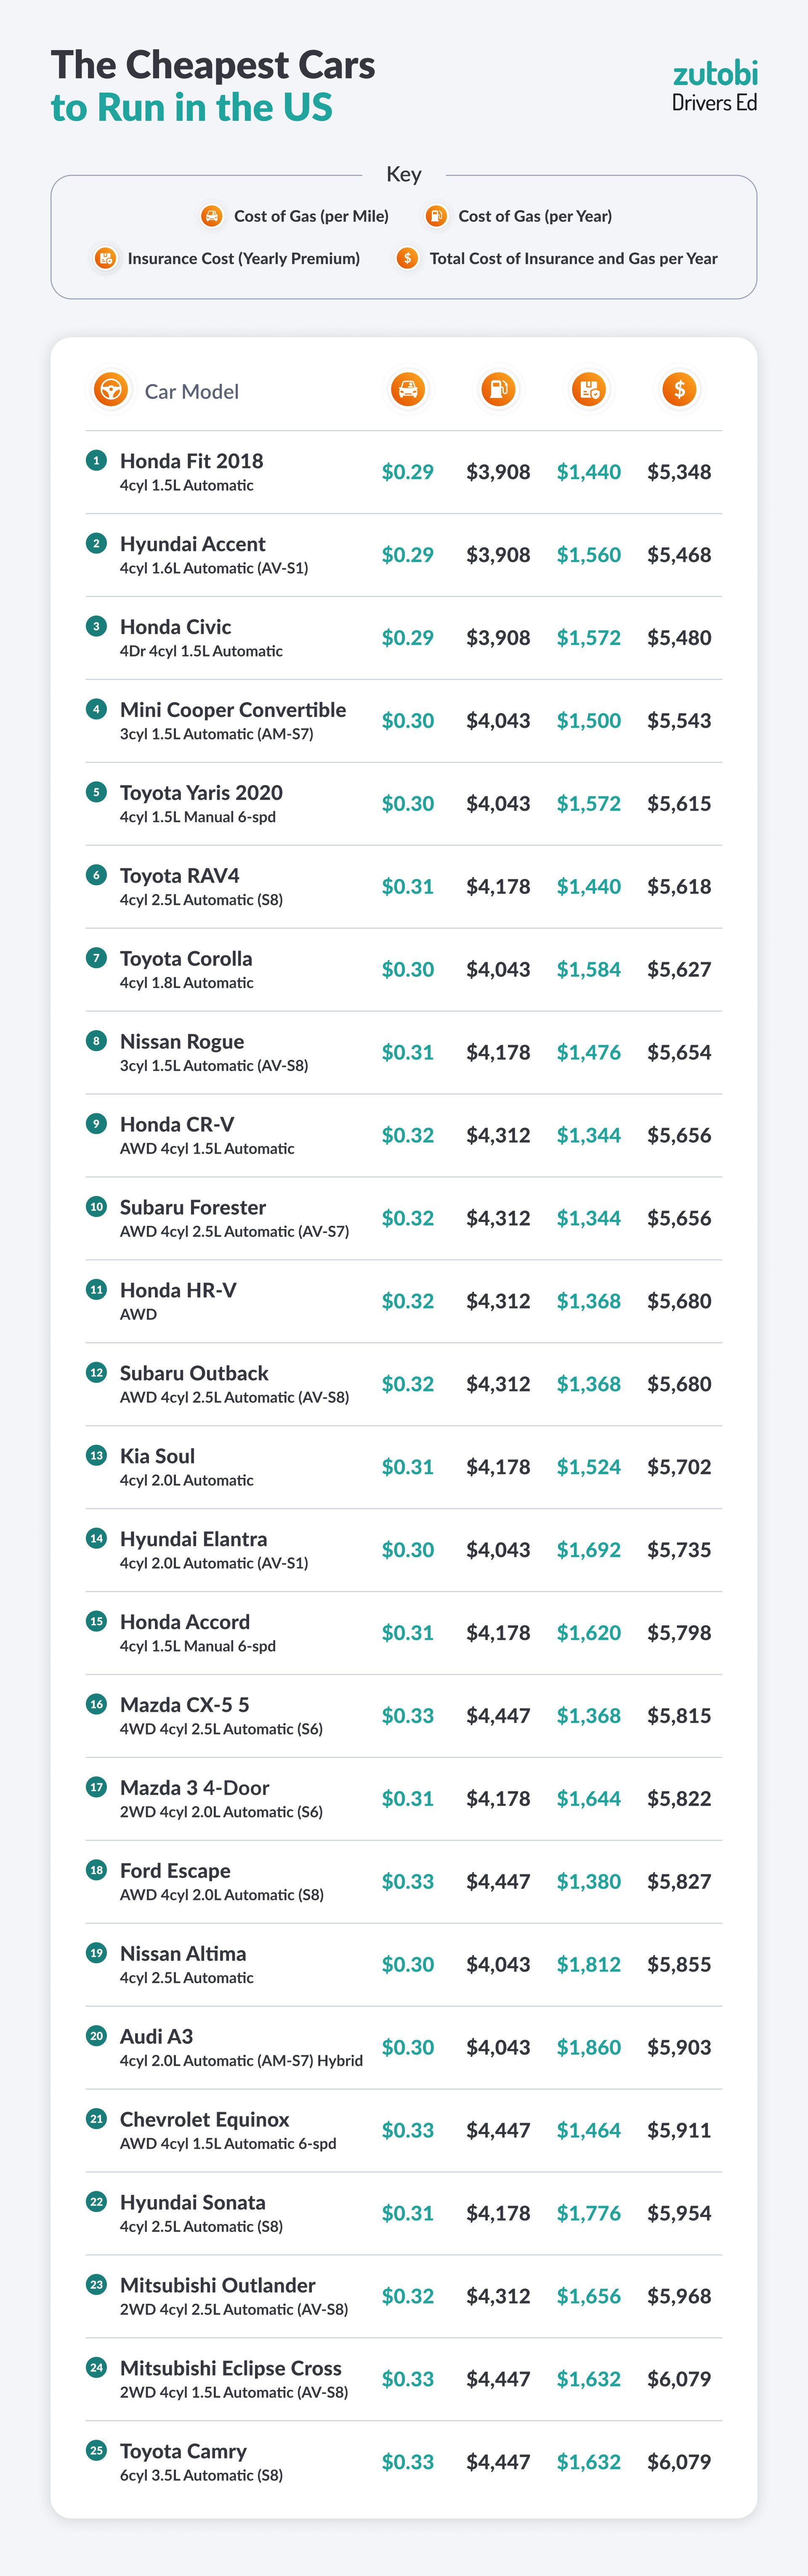
Task: Click the Insurance Cost key icon
Action: [x=105, y=258]
